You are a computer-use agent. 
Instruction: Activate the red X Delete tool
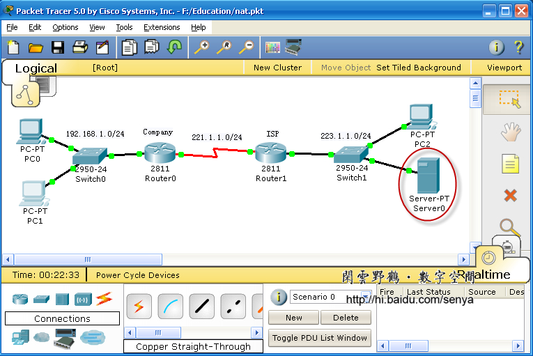click(x=511, y=196)
